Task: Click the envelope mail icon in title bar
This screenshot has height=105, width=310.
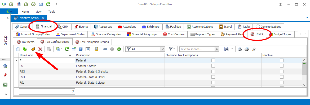Action: (41, 4)
